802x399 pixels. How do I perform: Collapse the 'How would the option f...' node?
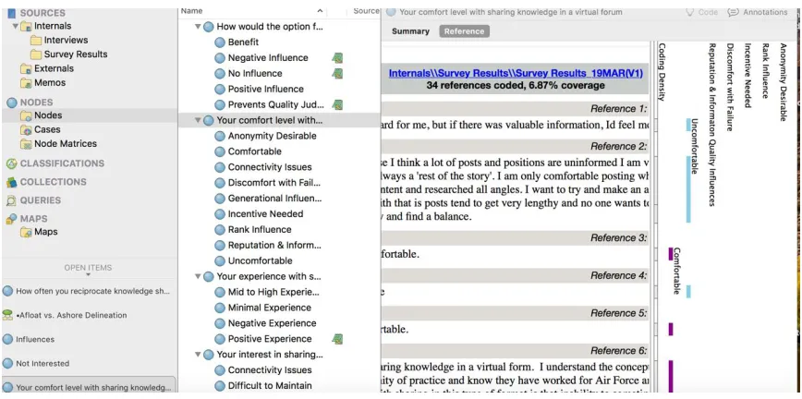pos(198,27)
